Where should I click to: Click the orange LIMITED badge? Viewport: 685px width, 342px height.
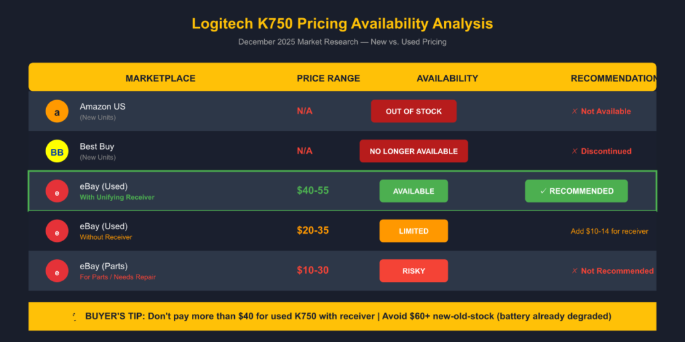click(x=413, y=231)
